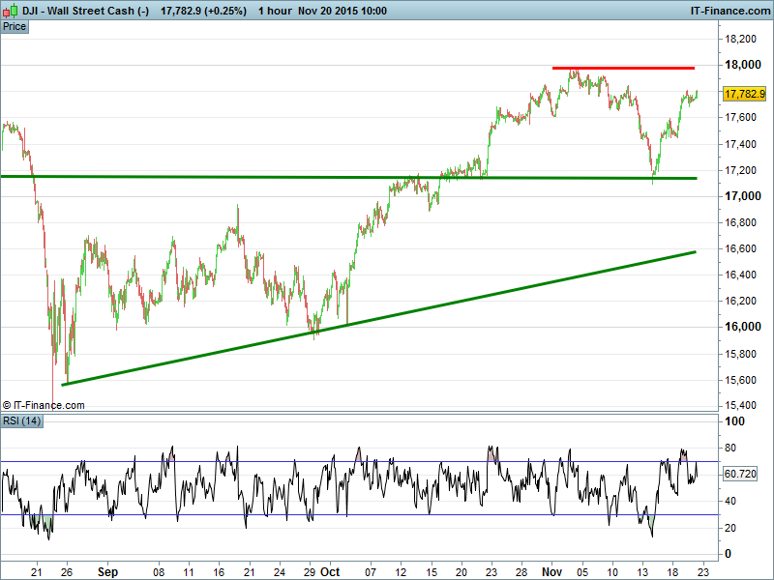
Task: Click the 16,000 price axis label
Action: (x=740, y=327)
